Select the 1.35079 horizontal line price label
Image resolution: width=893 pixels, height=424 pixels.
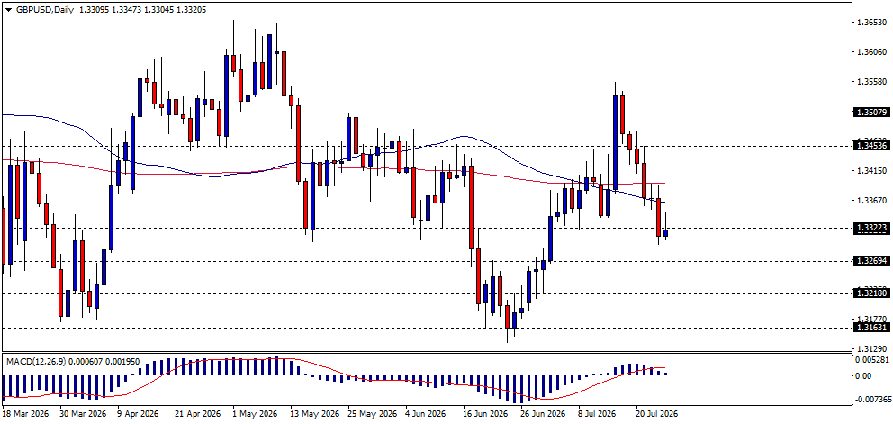click(872, 113)
